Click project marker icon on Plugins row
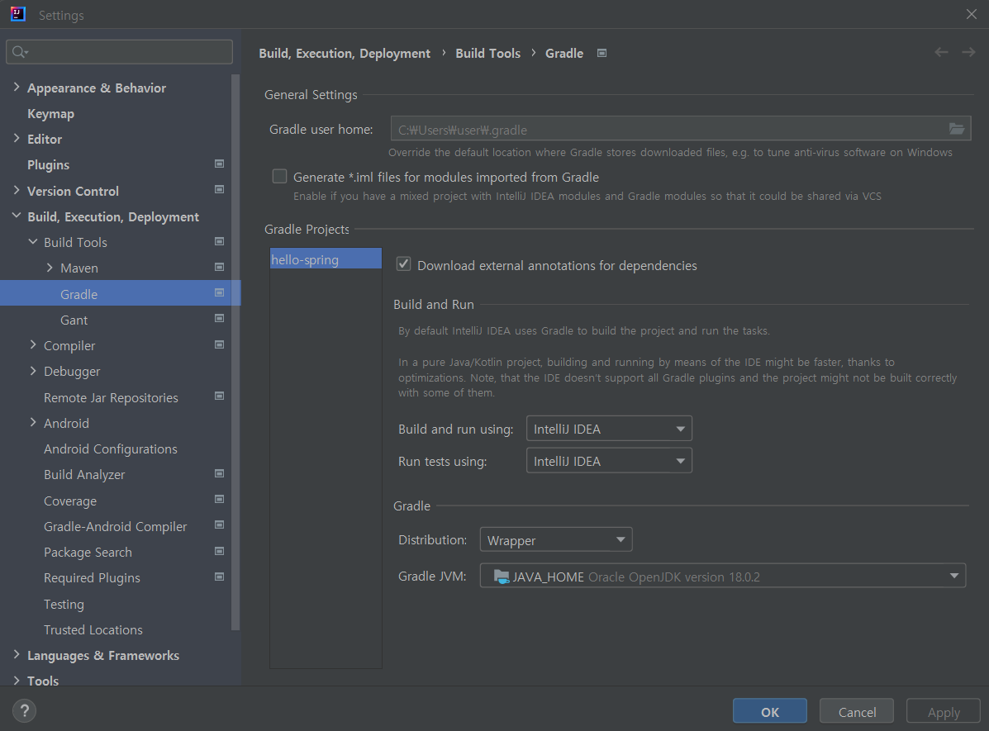 [x=220, y=164]
